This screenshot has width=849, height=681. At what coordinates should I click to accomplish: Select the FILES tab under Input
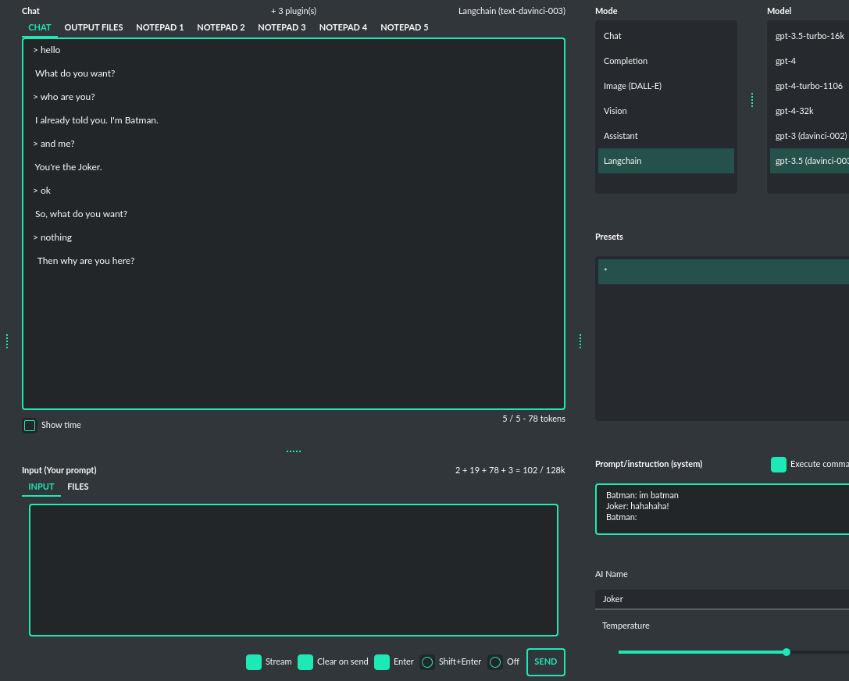click(78, 487)
